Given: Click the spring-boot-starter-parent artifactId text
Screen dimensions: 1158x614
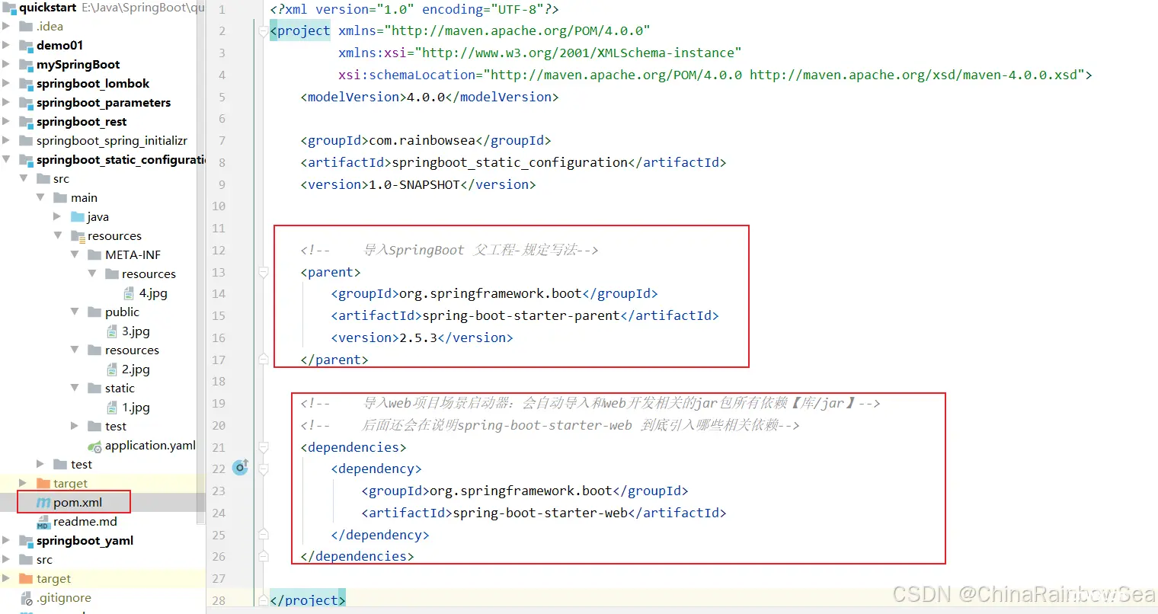Looking at the screenshot, I should (x=521, y=315).
